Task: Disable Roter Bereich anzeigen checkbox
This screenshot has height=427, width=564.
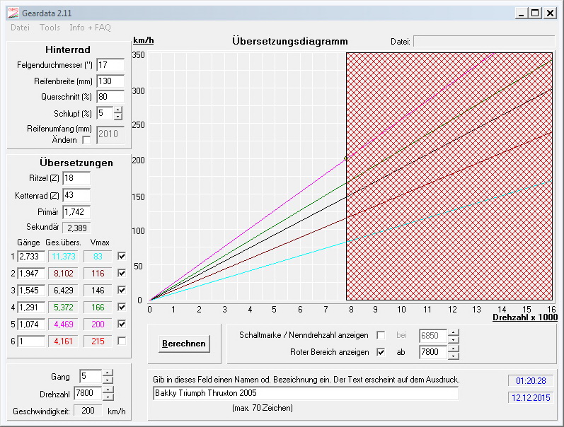Action: (x=381, y=351)
